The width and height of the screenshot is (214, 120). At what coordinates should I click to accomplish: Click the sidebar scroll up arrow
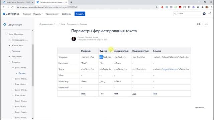coord(33,31)
